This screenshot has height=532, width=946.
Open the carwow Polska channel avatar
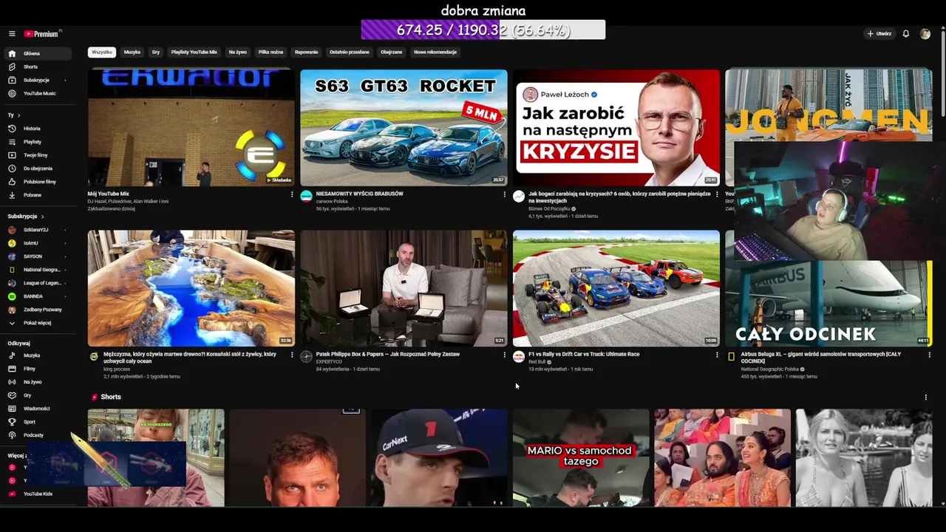(x=306, y=196)
